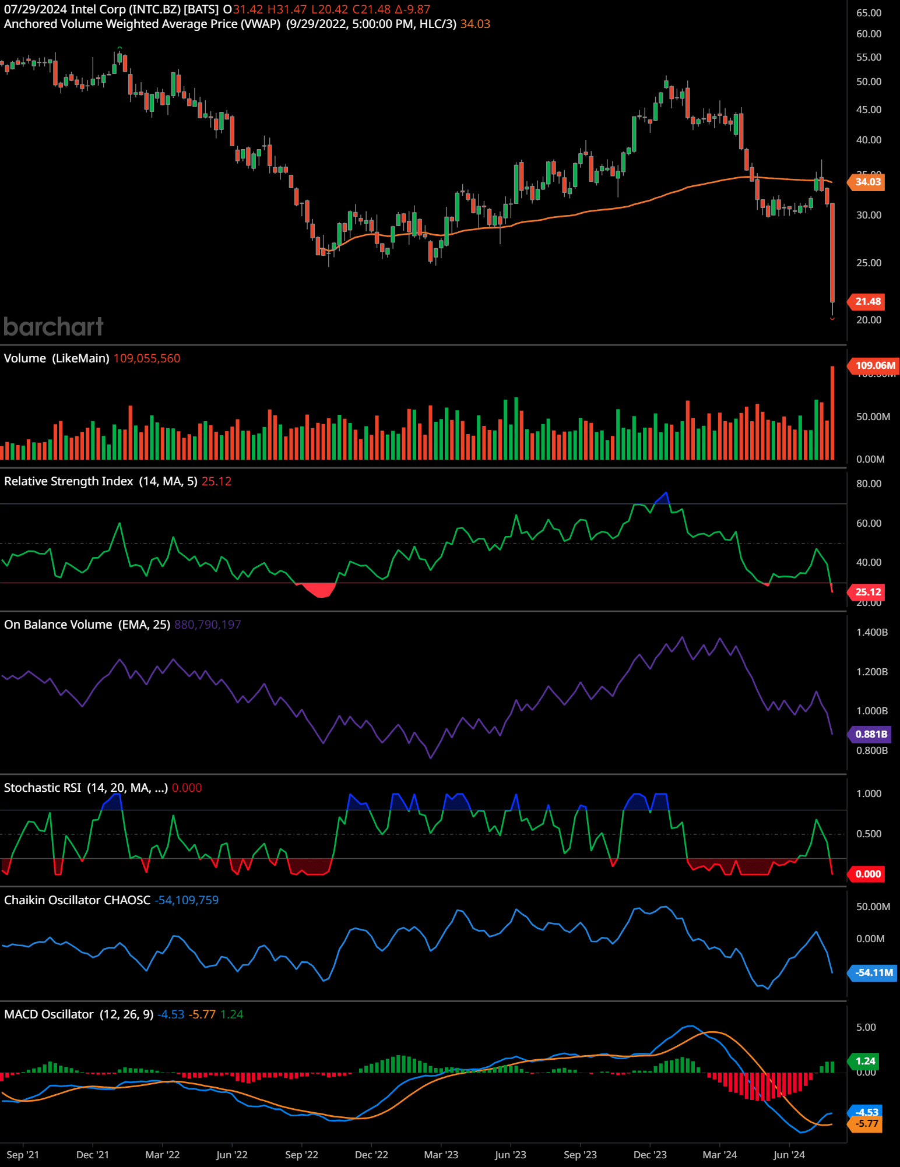
Task: Click the orange 34.03 VWAP price tag
Action: click(867, 182)
